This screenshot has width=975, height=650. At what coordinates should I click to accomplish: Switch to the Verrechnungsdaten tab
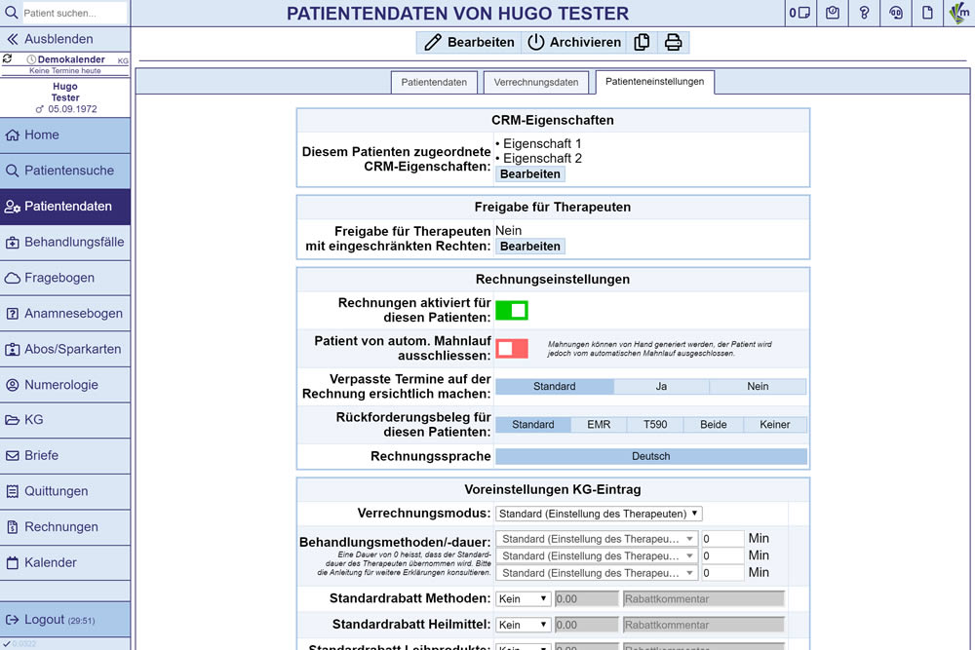pos(535,83)
